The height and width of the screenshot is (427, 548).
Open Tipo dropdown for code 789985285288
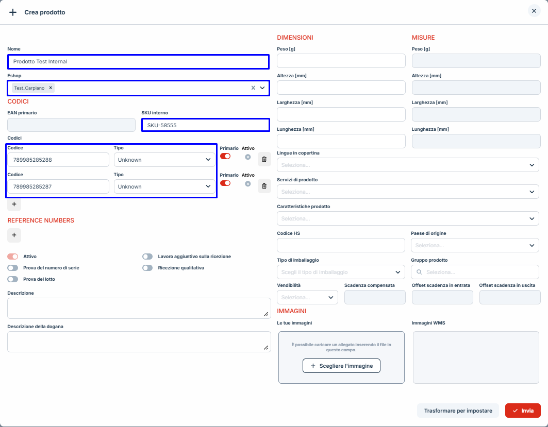tap(164, 160)
